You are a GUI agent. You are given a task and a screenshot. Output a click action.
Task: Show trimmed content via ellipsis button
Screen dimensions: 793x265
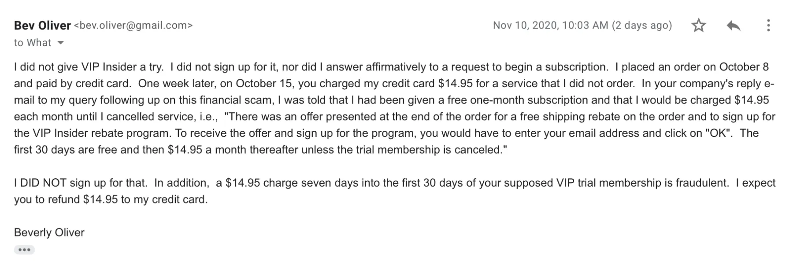(24, 250)
